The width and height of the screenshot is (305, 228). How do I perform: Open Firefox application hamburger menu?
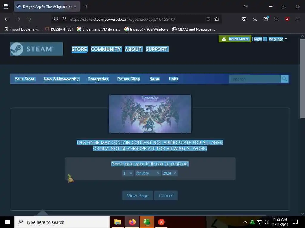click(298, 19)
